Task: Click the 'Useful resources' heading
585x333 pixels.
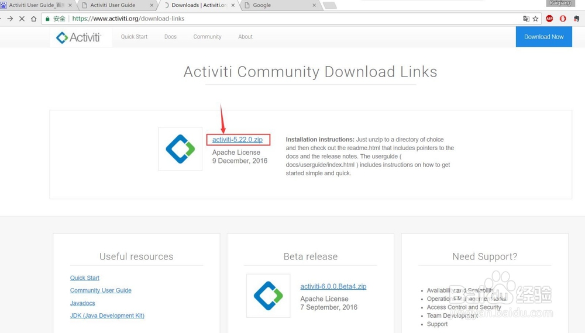Action: [x=136, y=256]
